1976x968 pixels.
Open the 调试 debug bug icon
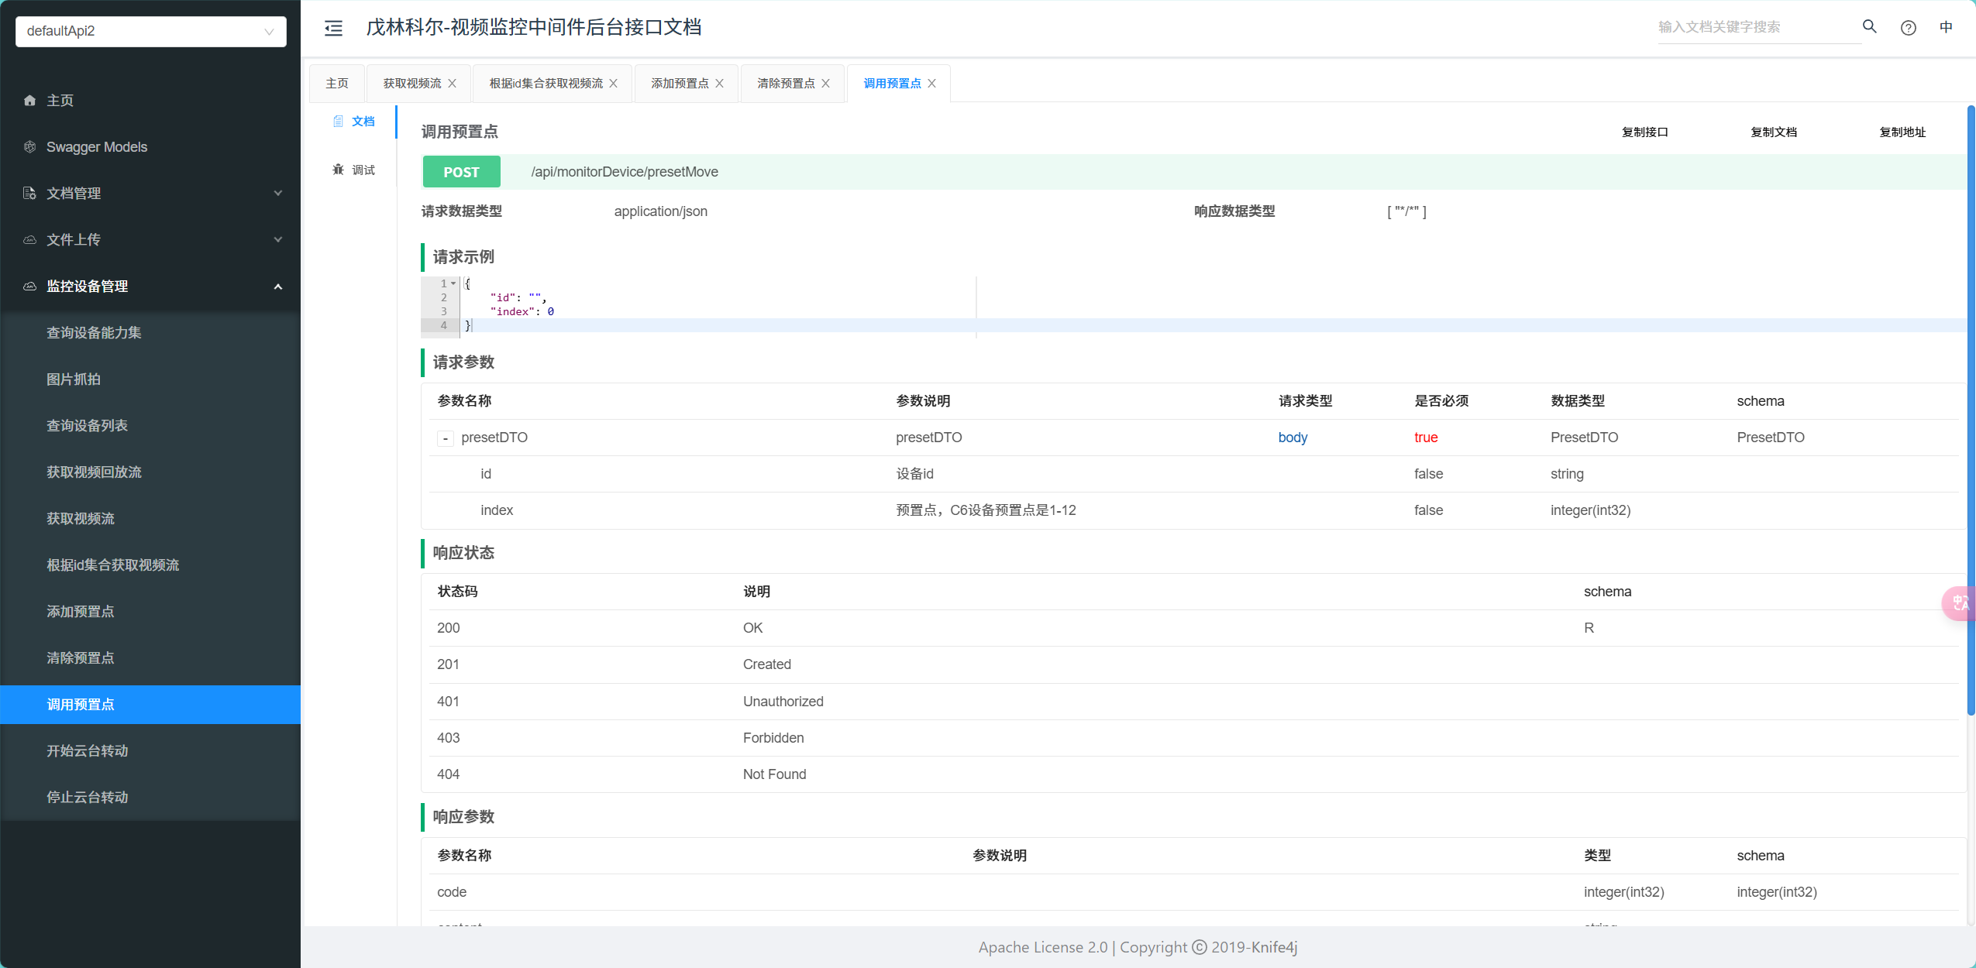click(339, 170)
